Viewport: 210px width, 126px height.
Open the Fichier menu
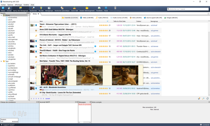[3, 5]
